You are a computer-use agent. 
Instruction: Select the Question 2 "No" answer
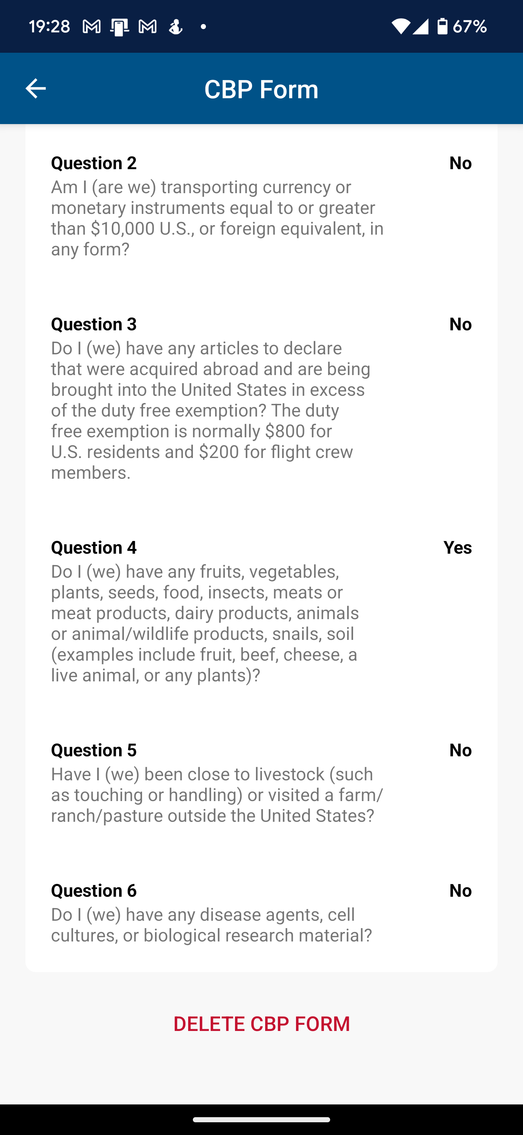click(460, 163)
